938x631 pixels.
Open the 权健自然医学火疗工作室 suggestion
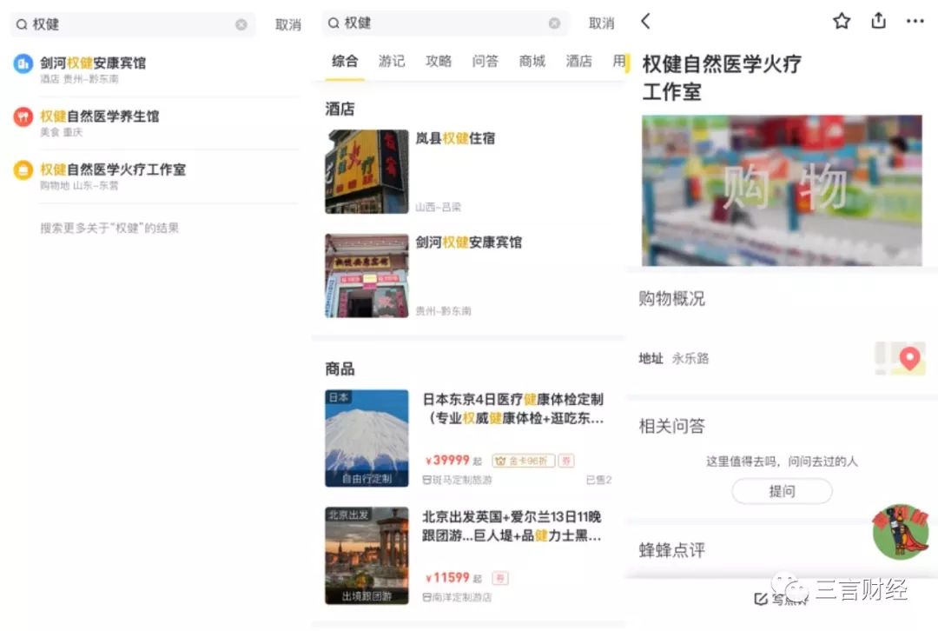155,176
